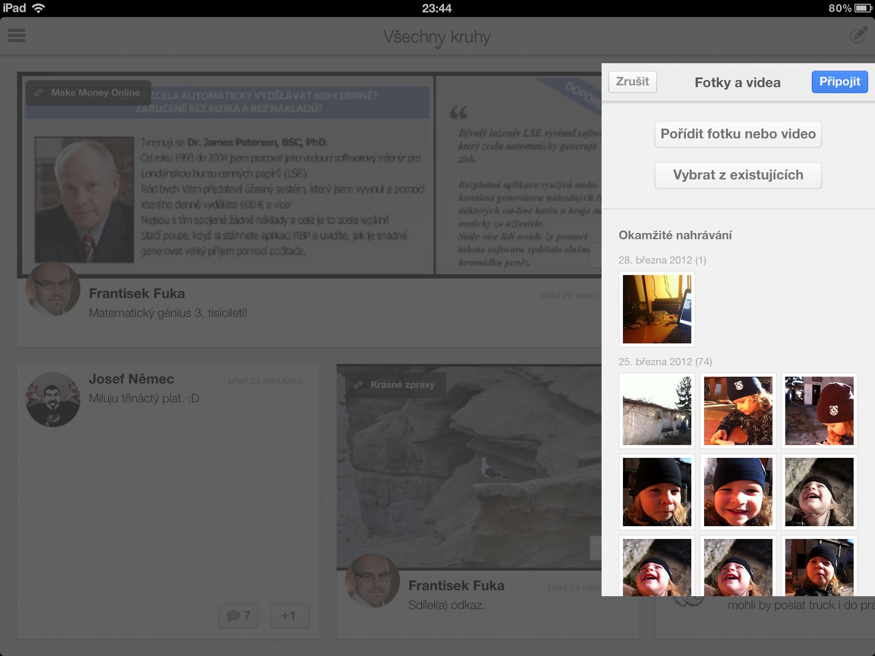
Task: Open the seagull on rocks preview image
Action: (x=469, y=467)
